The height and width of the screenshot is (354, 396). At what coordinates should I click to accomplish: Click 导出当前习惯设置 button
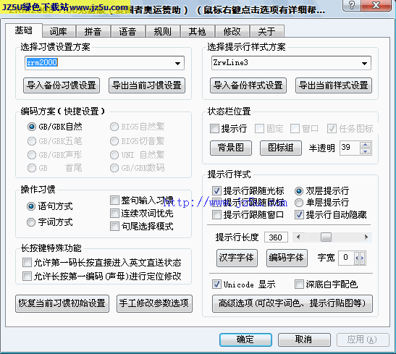click(x=147, y=85)
